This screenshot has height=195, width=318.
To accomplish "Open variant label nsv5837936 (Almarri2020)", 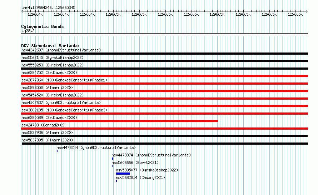I will 47,132.
